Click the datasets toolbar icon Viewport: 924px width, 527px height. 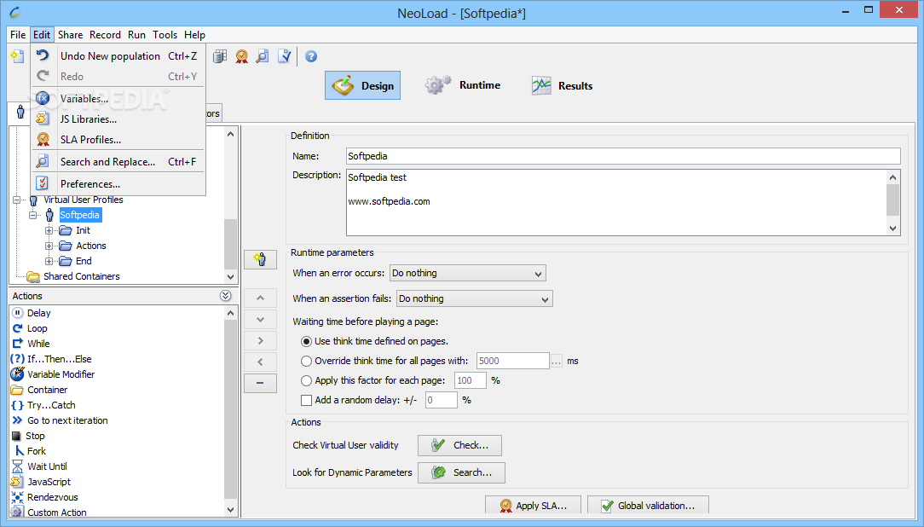coord(220,56)
